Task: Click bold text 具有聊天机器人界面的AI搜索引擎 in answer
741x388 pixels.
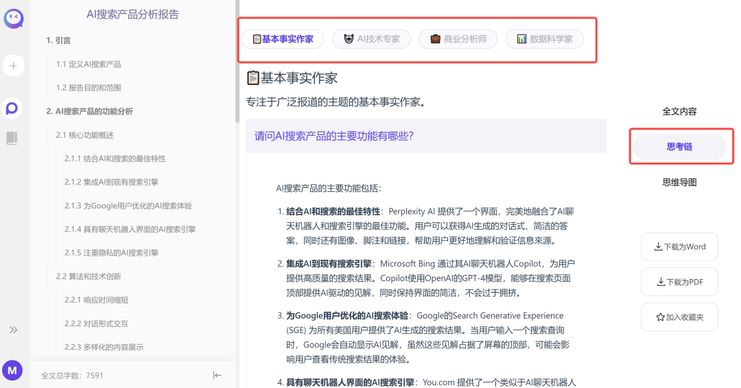Action: pos(350,383)
